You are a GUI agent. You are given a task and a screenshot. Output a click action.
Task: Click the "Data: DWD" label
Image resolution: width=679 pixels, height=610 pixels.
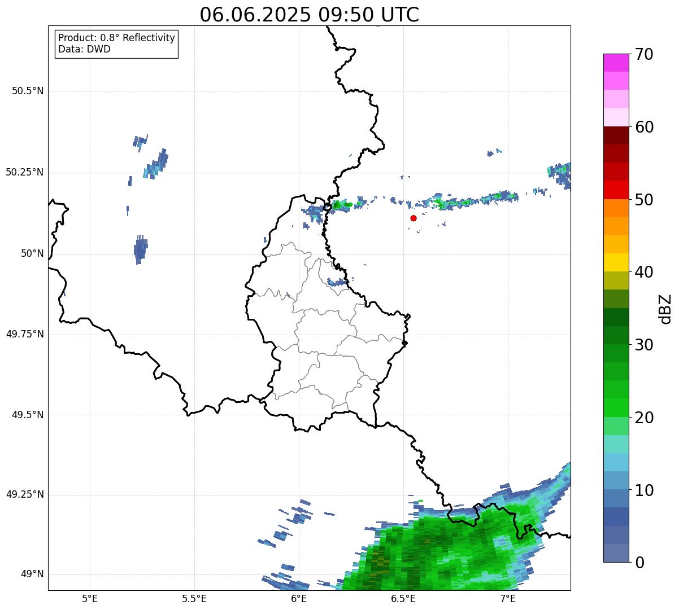click(x=84, y=49)
